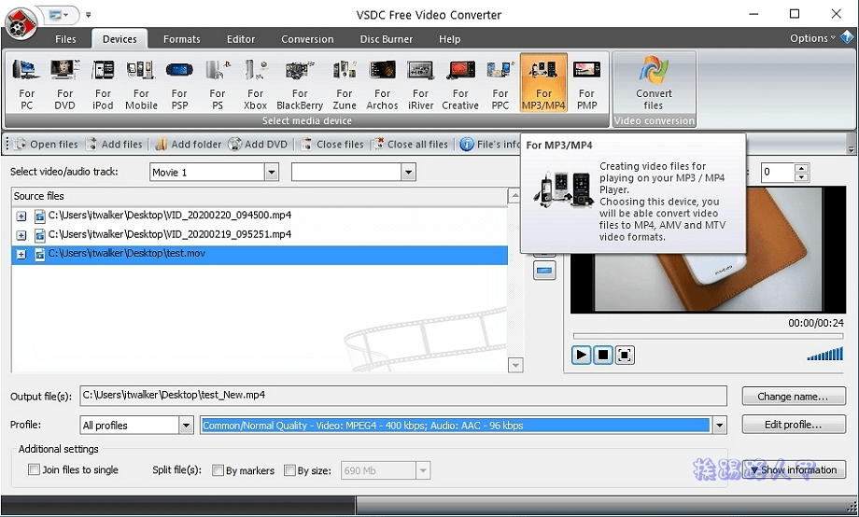Click the Edit profile button

(x=794, y=425)
